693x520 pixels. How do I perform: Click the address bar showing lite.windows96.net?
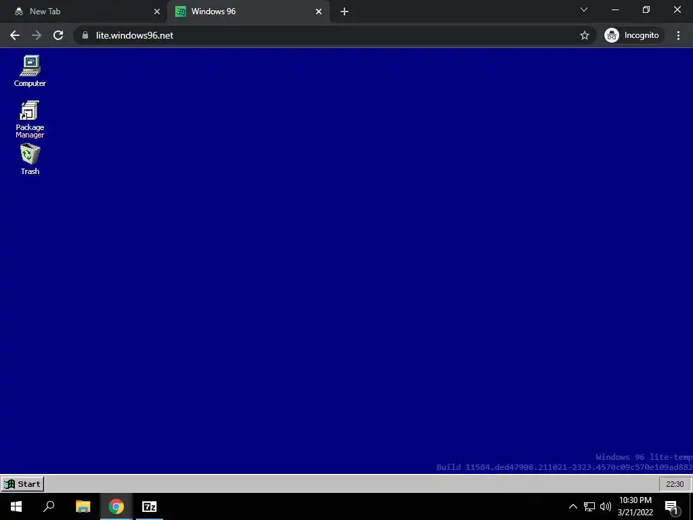tap(334, 35)
